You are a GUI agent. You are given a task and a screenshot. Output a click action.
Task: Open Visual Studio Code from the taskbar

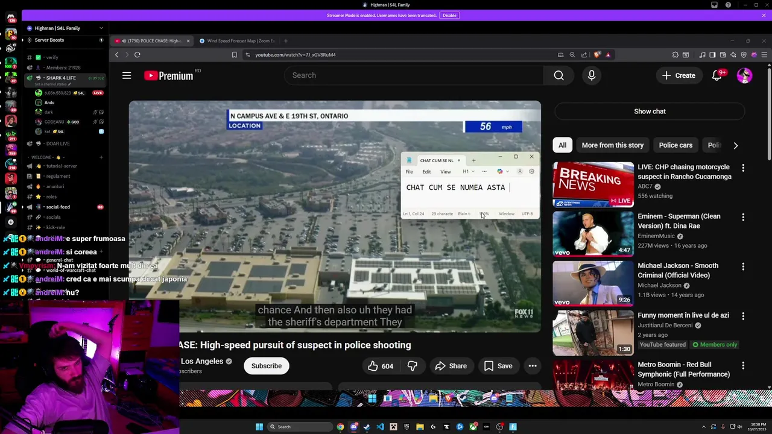(x=380, y=427)
